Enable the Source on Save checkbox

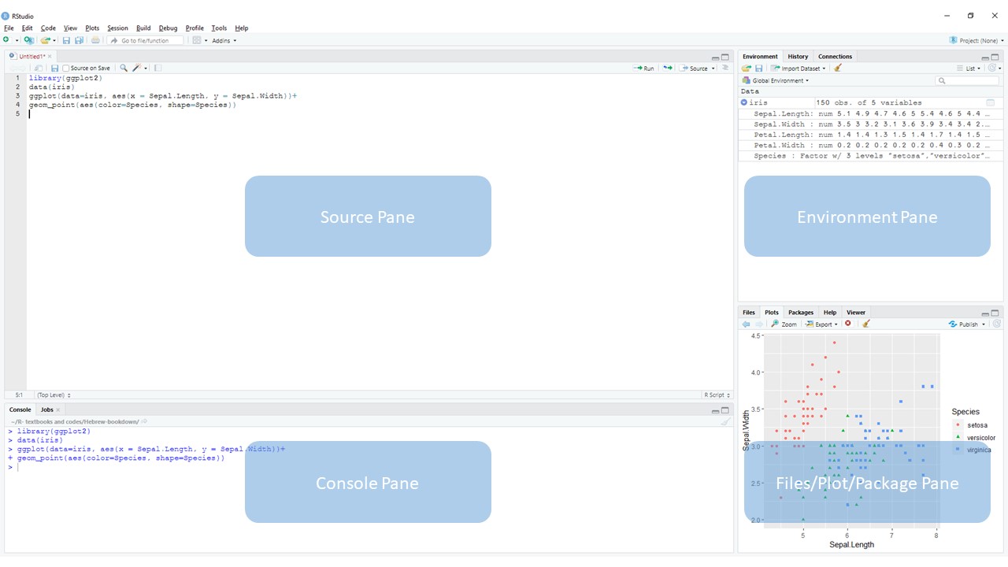click(65, 69)
